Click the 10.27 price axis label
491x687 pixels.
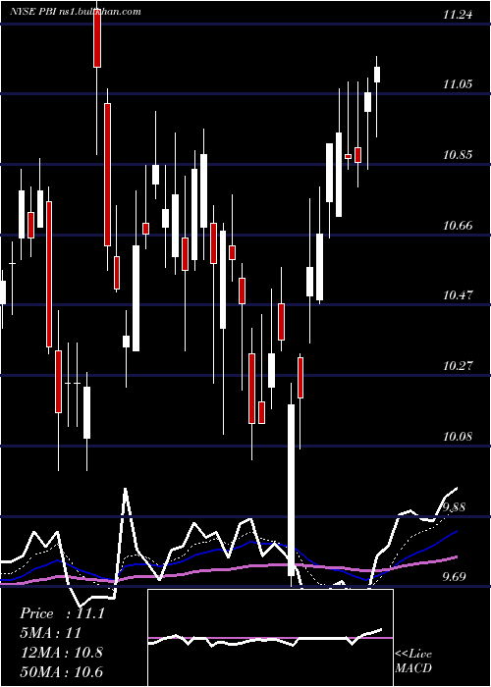pos(458,366)
